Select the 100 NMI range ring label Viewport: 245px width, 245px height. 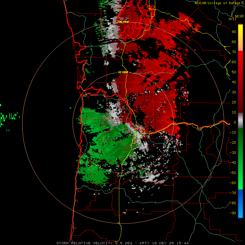pos(123,22)
